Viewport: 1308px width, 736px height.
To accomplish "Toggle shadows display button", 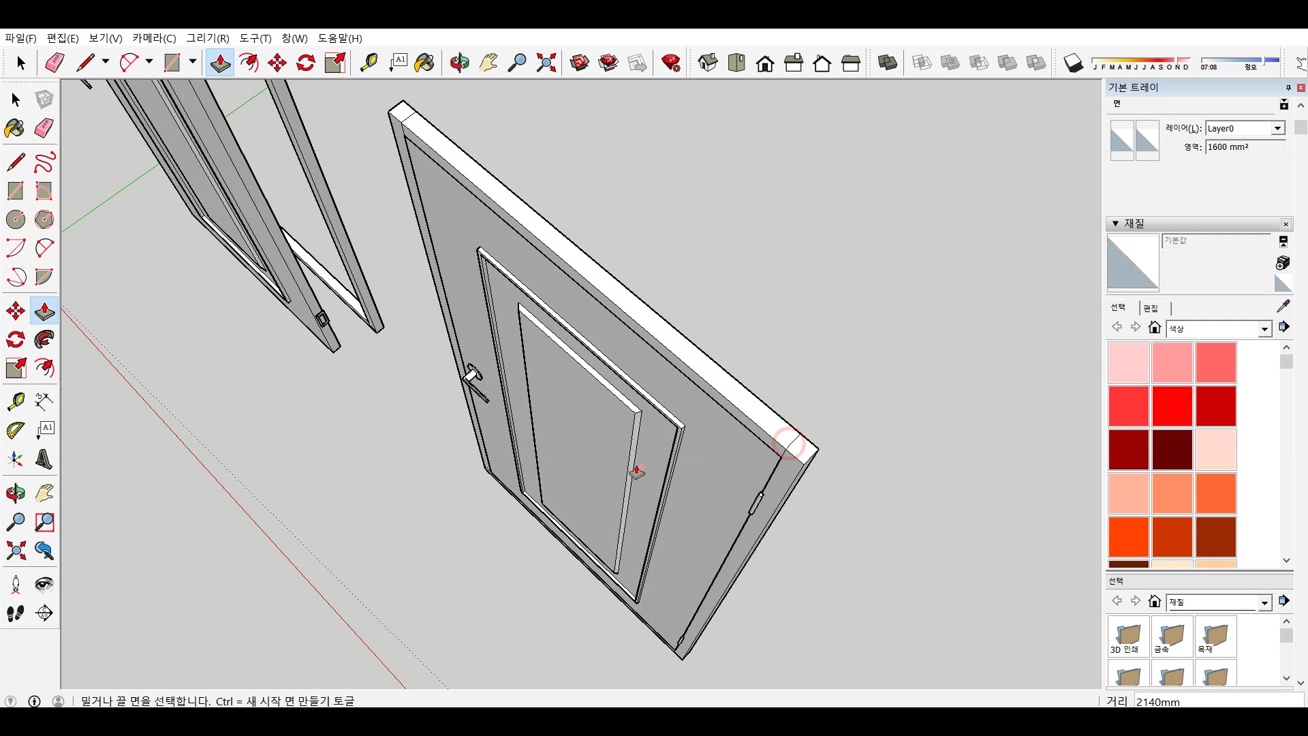I will 1073,63.
